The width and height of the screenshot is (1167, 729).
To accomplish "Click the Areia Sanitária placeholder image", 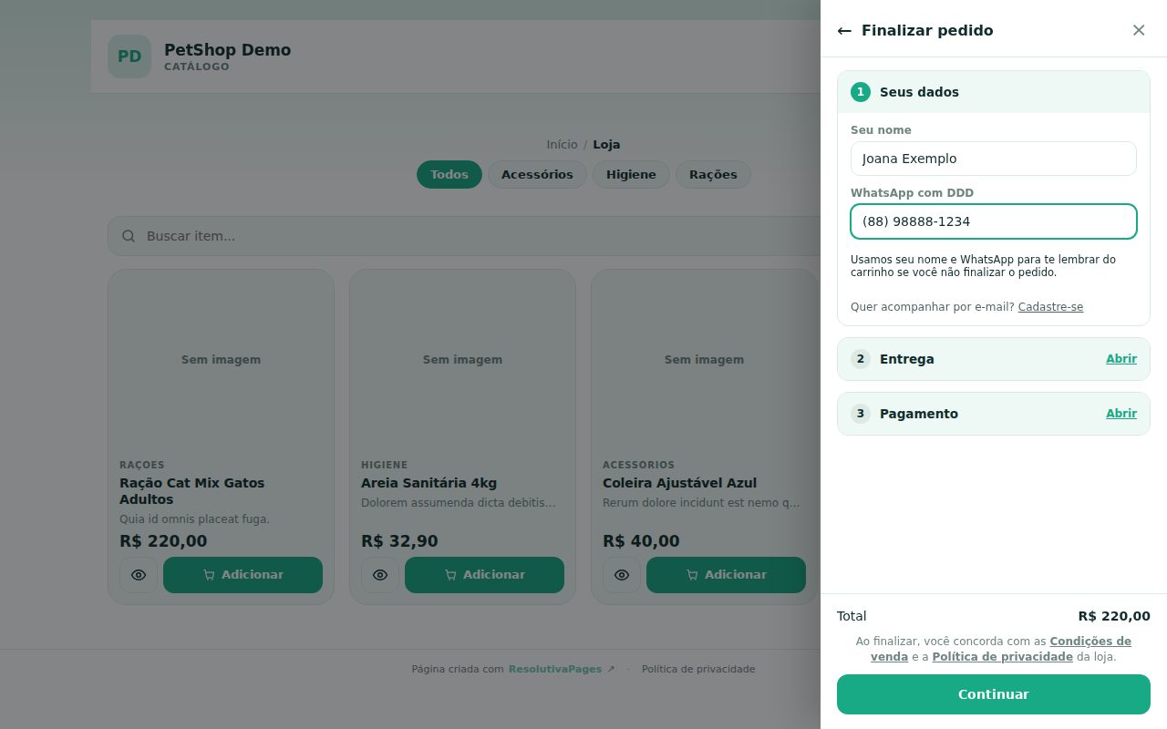I will [x=462, y=360].
